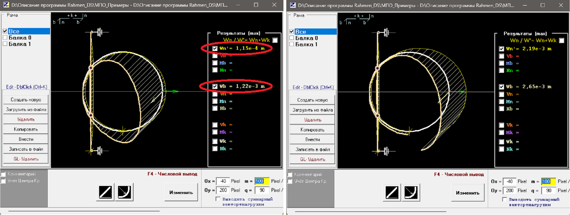
Task: Click the q value field in right window
Action: 548,191
